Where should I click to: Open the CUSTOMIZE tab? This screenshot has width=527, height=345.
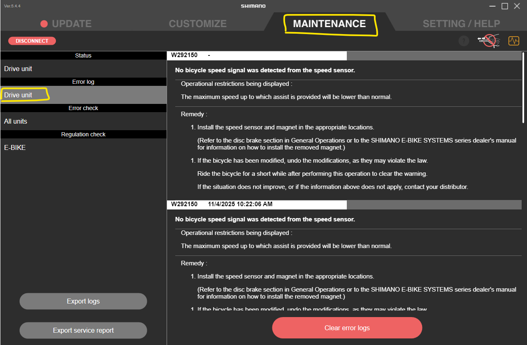click(x=198, y=24)
